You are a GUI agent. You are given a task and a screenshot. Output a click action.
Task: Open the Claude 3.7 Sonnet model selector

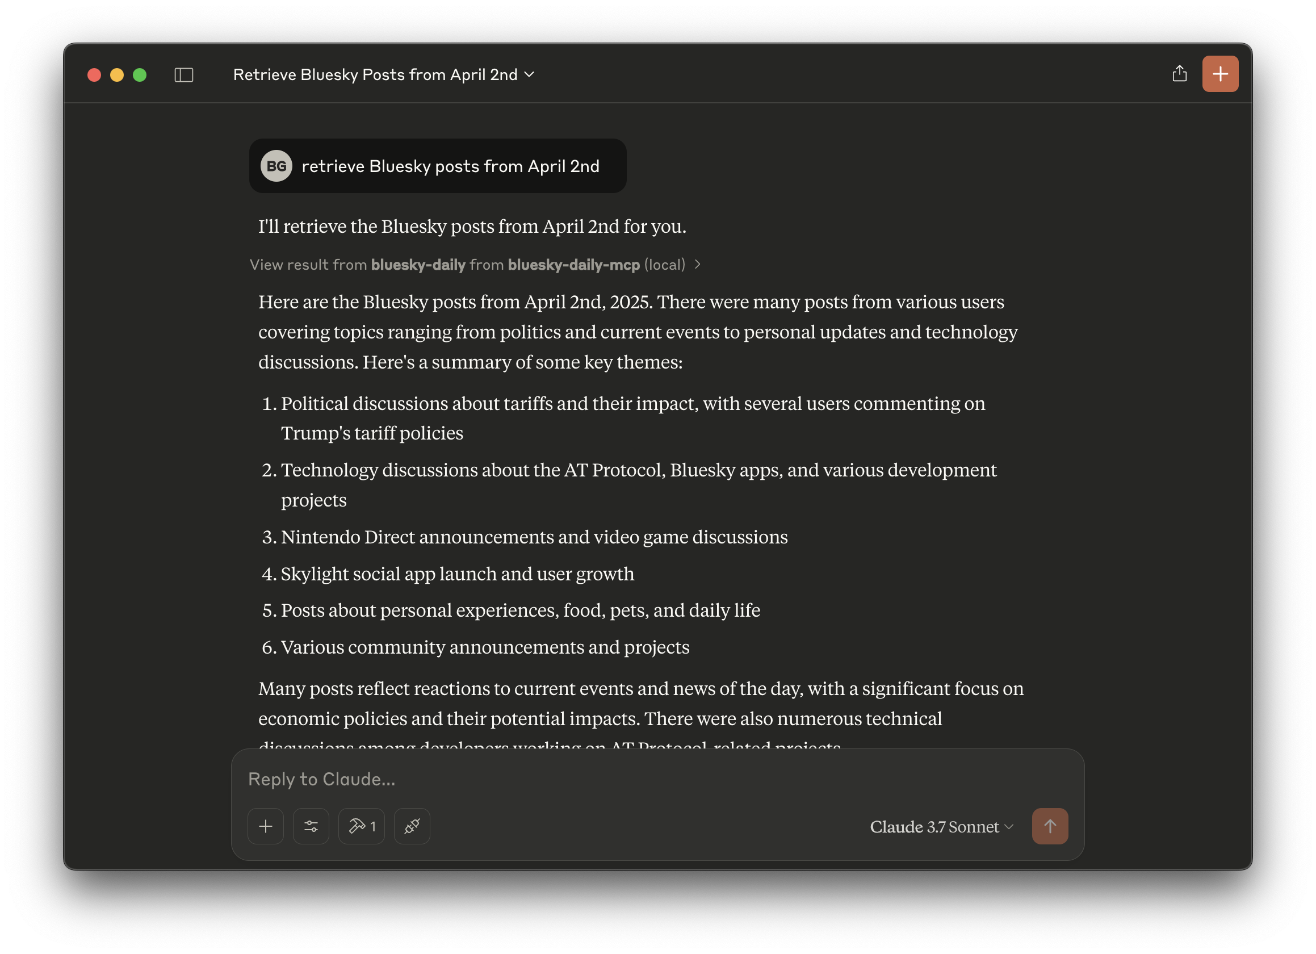pos(941,826)
